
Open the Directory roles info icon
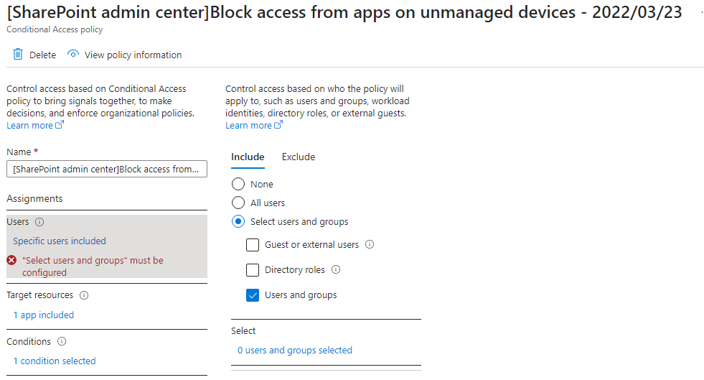point(336,269)
